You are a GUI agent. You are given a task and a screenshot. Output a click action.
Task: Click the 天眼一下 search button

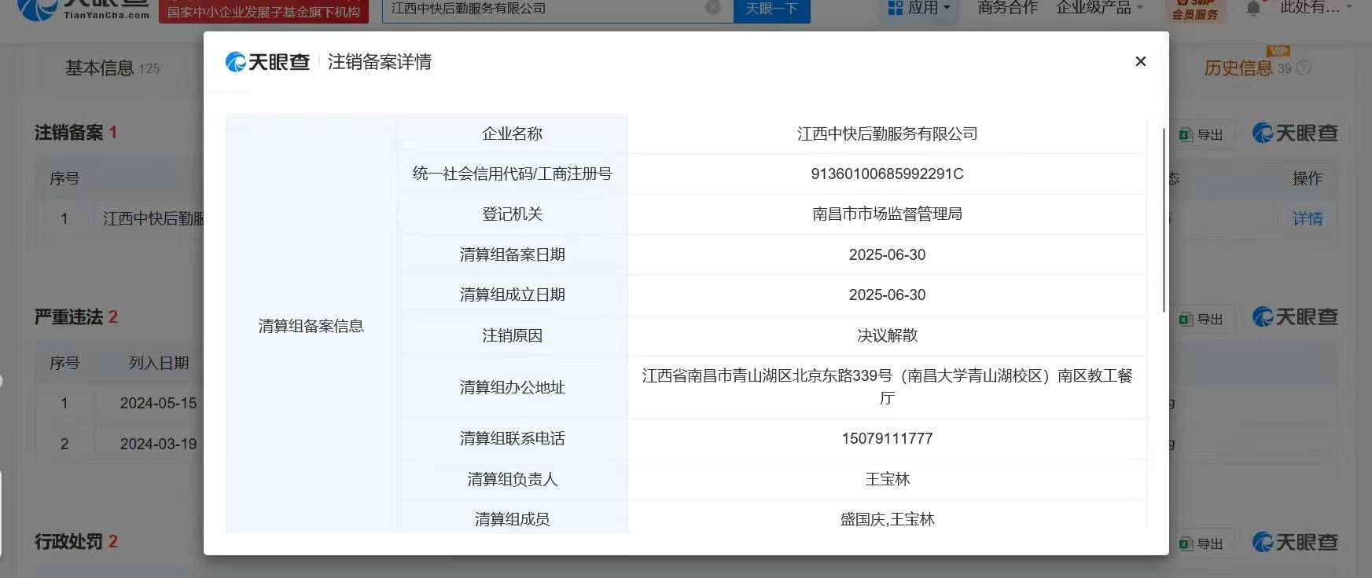(771, 9)
